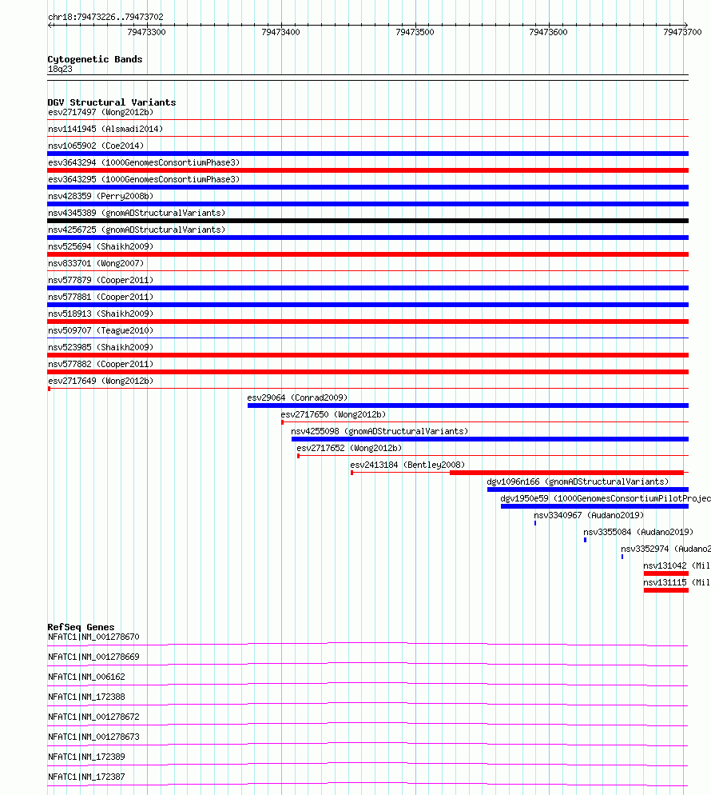Click the 18q23 cytogenetic band label

tap(60, 69)
